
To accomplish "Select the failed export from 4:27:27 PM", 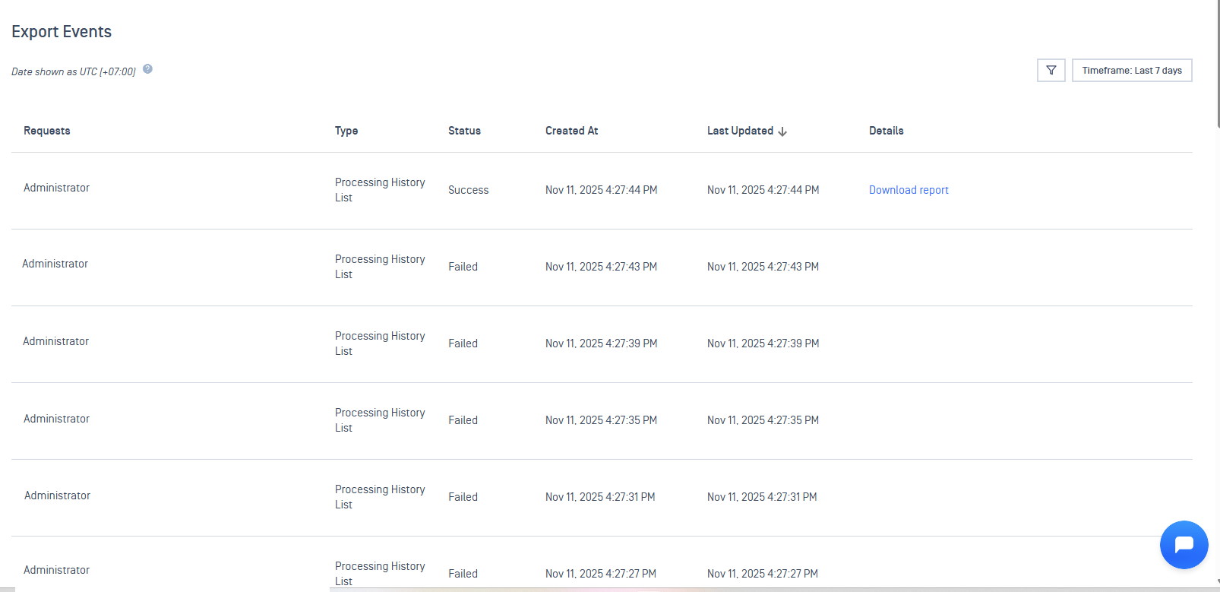I will (x=463, y=574).
